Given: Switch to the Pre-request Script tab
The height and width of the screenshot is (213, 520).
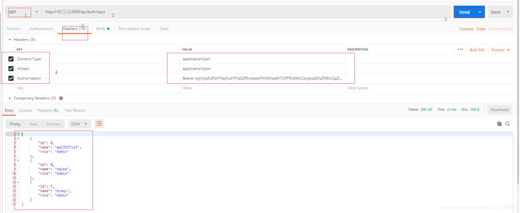Looking at the screenshot, I should point(134,29).
